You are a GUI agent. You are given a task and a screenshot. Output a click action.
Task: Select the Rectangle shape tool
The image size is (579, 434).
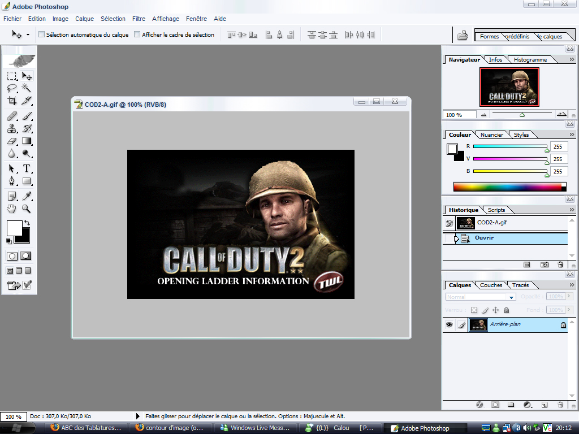pos(27,181)
